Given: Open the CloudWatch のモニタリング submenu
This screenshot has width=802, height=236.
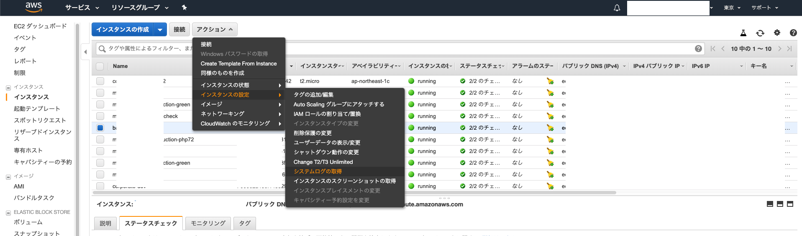Looking at the screenshot, I should coord(238,123).
